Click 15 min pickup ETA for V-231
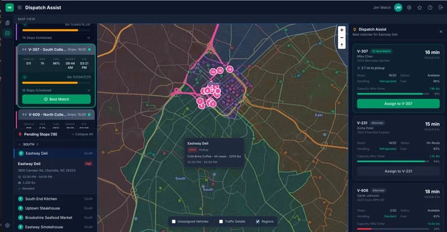Viewport: 447px width, 232px height. pos(432,124)
